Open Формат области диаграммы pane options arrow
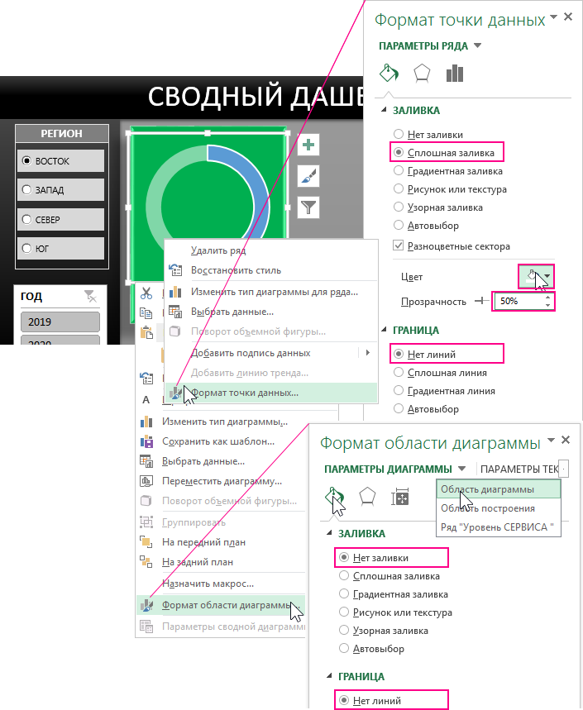 [552, 440]
